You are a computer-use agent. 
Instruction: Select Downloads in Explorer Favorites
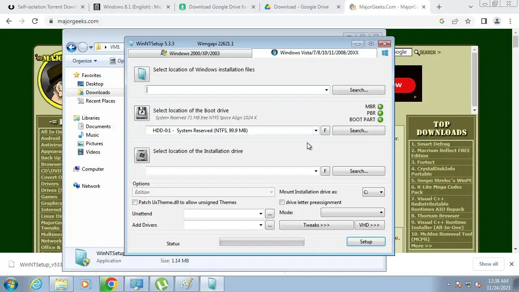coord(98,92)
